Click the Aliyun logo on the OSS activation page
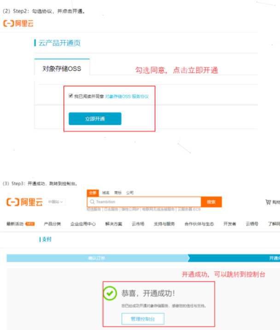Viewport: 280px width, 330px height. 18,24
